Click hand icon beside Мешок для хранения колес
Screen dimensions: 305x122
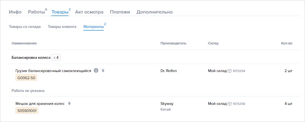69,104
